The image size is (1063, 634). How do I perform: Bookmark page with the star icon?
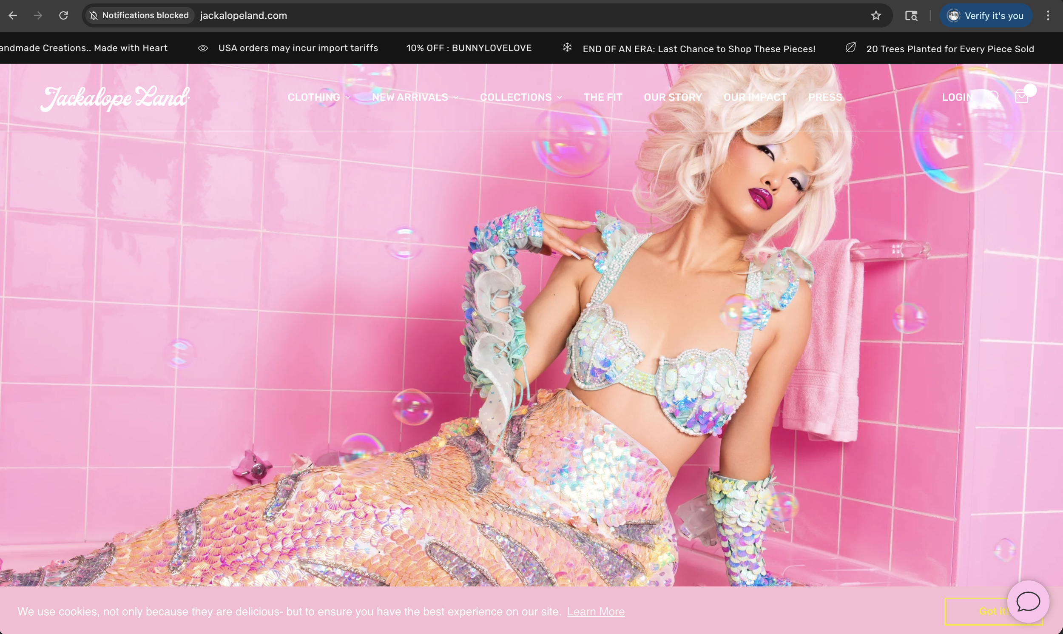tap(876, 16)
